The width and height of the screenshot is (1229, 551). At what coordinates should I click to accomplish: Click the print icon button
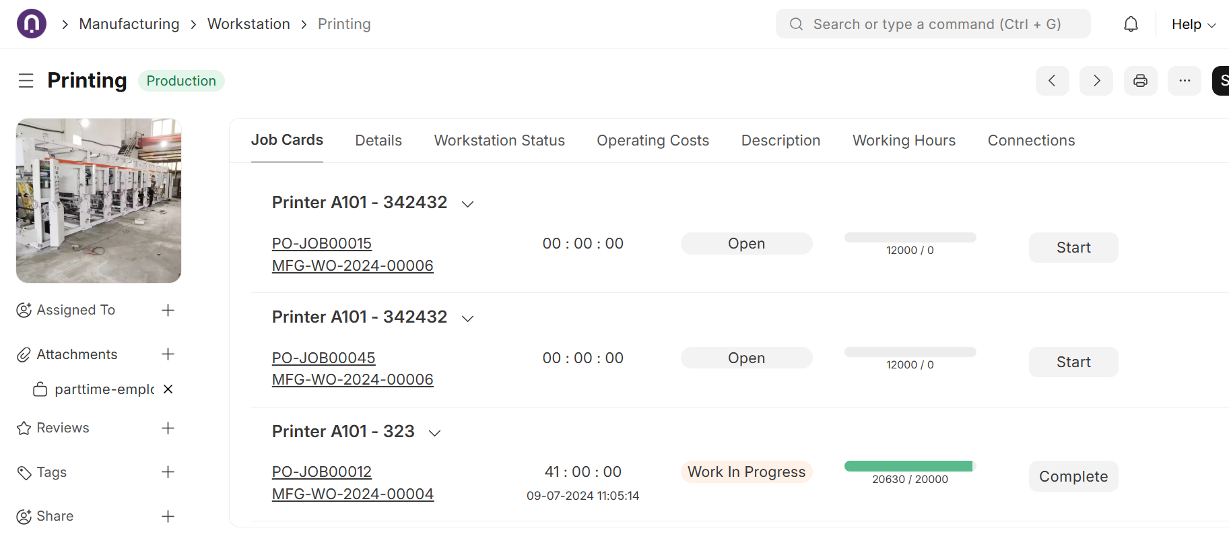[x=1140, y=81]
